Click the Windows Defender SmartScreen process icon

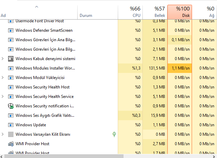coord(10,30)
